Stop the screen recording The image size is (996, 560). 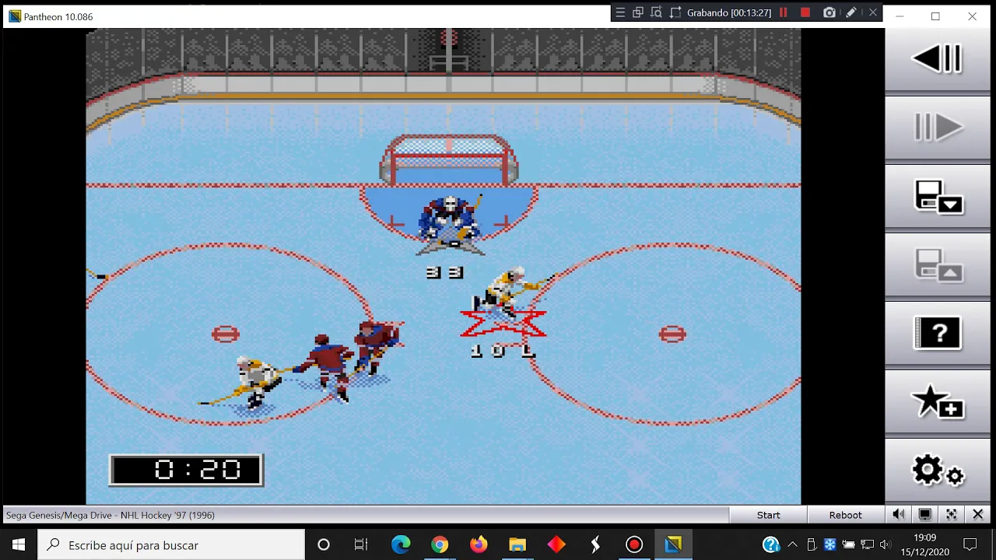click(805, 12)
